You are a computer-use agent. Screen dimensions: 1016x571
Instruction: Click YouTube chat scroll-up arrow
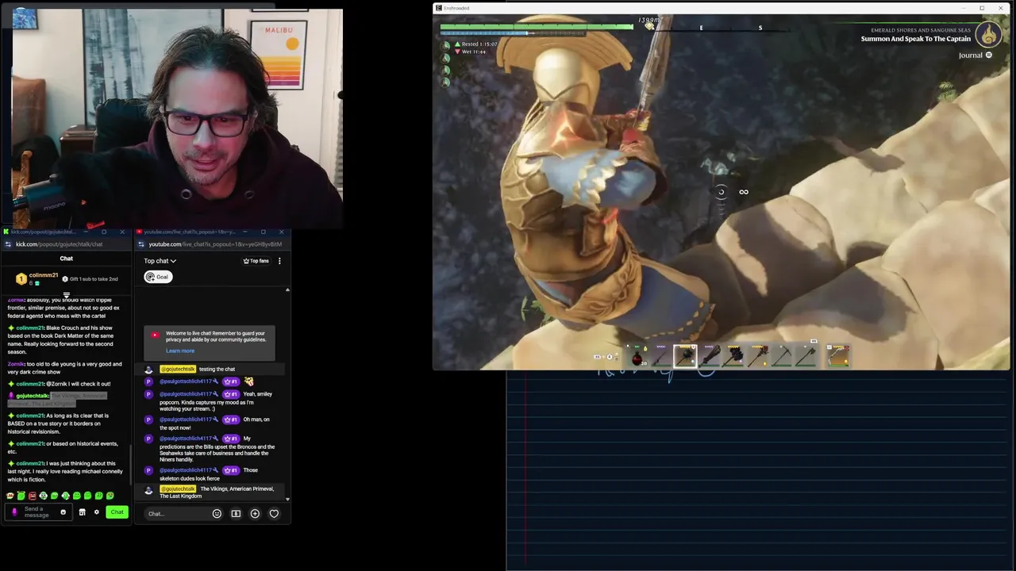tap(287, 289)
